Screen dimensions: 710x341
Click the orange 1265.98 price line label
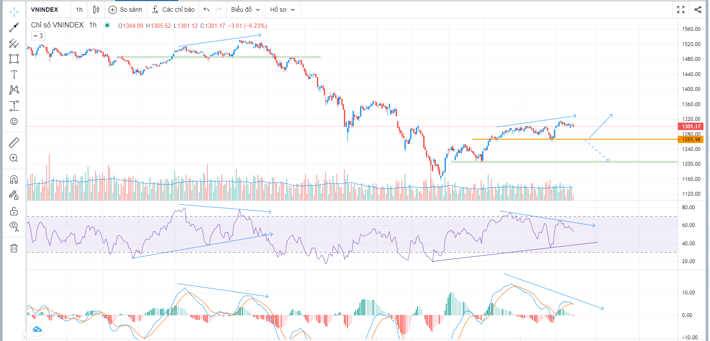tap(691, 140)
